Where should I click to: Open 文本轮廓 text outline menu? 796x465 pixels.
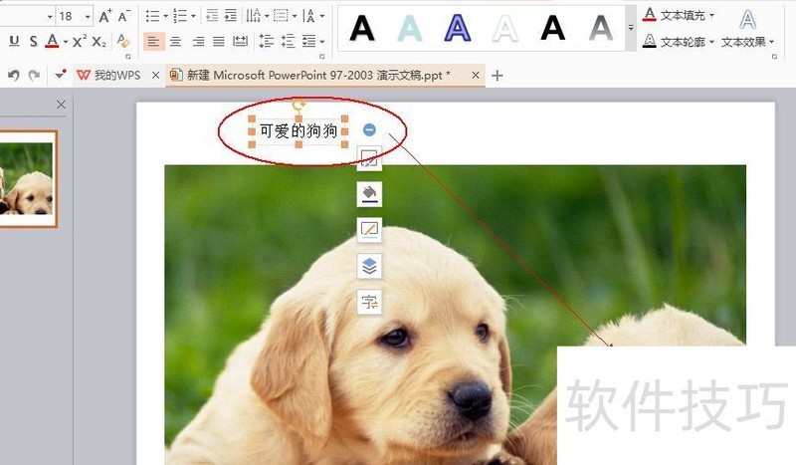679,41
